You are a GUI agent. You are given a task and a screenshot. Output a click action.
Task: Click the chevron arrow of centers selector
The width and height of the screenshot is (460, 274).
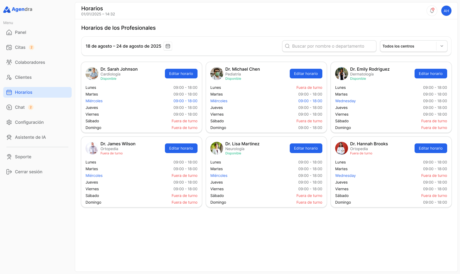pyautogui.click(x=442, y=46)
